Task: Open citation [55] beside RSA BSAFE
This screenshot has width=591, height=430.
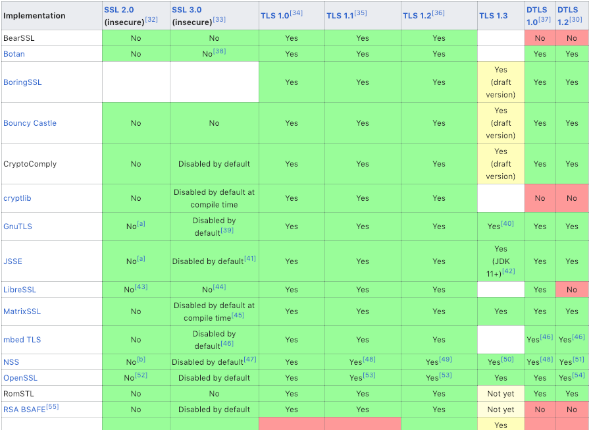Action: click(x=53, y=406)
